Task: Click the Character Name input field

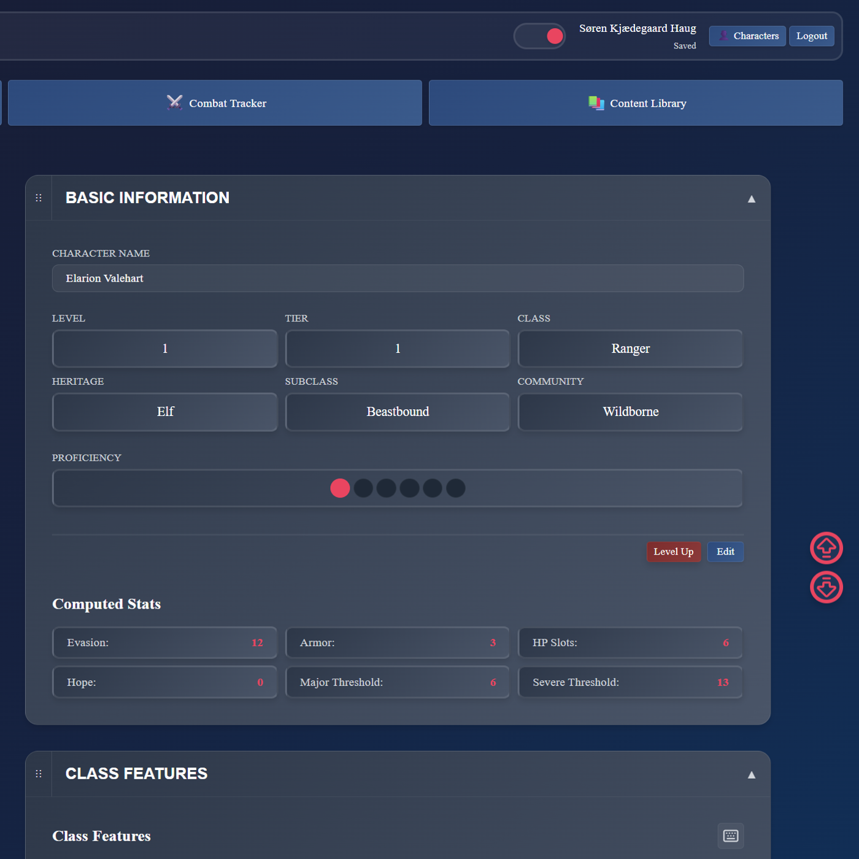Action: click(398, 279)
